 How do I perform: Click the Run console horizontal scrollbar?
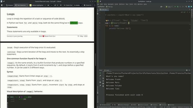[x=136, y=103]
